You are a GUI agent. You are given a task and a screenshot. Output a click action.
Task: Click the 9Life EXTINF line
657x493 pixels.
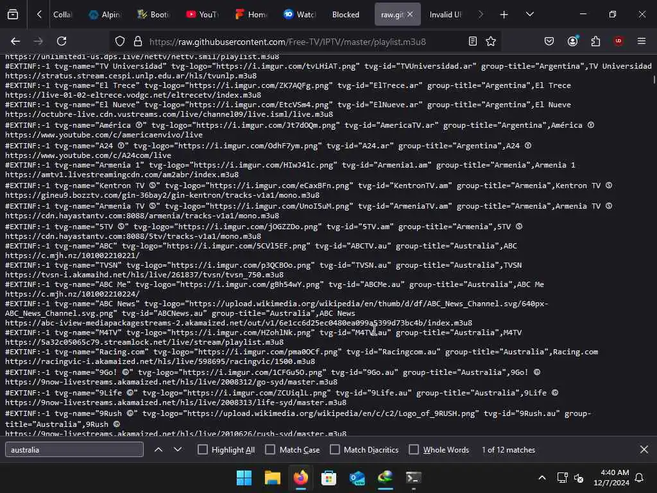point(282,394)
